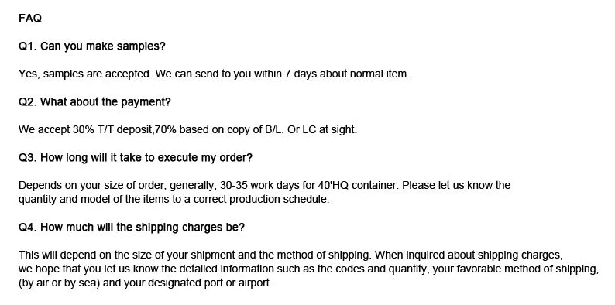
Task: Click the answer about samples within 7 days
Action: 214,74
